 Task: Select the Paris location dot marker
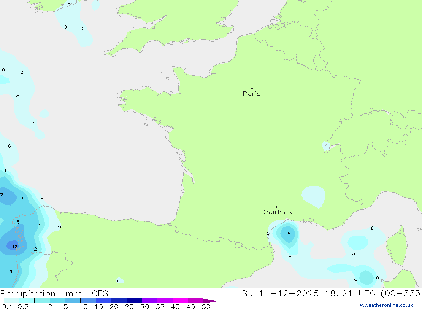[252, 88]
